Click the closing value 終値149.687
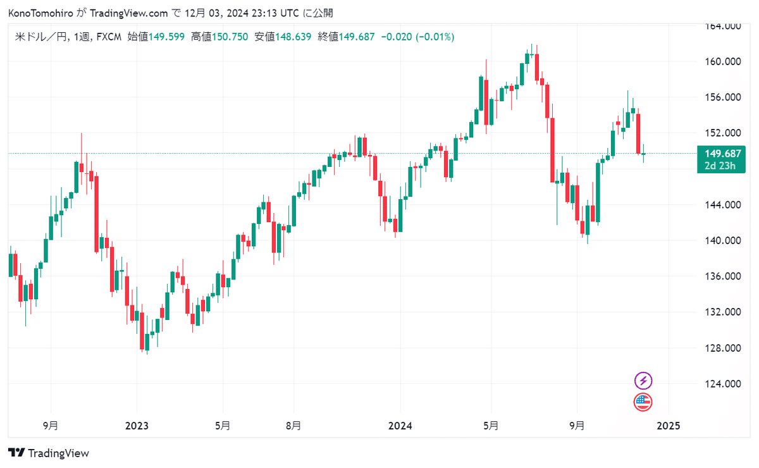Image resolution: width=759 pixels, height=468 pixels. (x=347, y=37)
